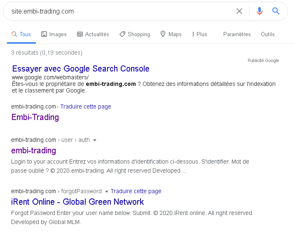Submit search using the magnifying glass icon
Screen dimensions: 295x247
click(x=276, y=11)
